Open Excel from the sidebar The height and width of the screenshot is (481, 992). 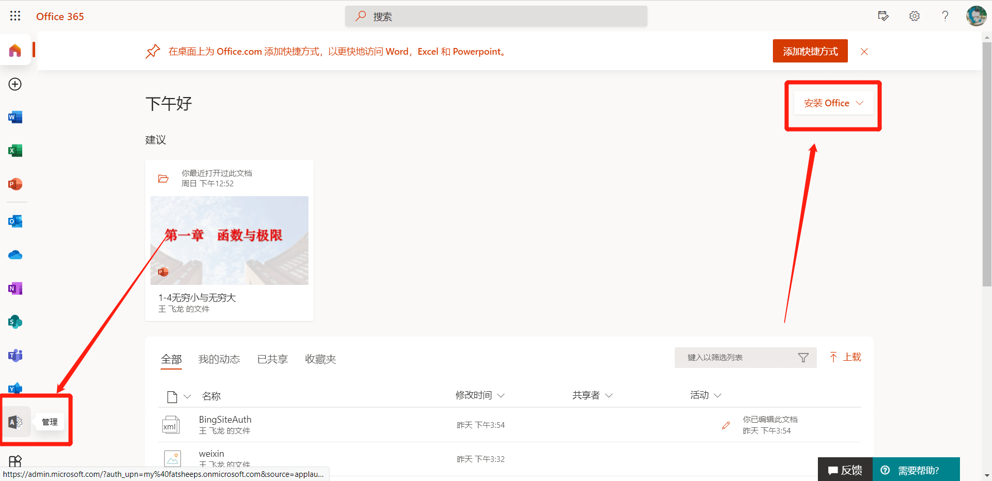(15, 151)
